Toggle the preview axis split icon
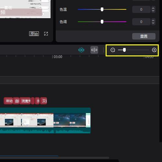Image resolution: width=162 pixels, height=162 pixels. point(94,50)
